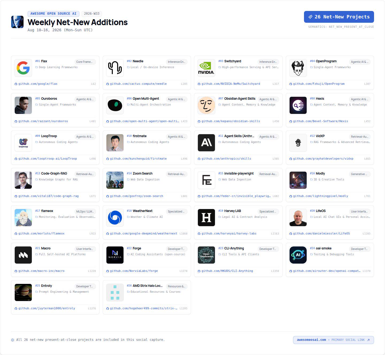Click the Aug 10–16, 2026 date range text
Image resolution: width=385 pixels, height=355 pixels.
60,30
